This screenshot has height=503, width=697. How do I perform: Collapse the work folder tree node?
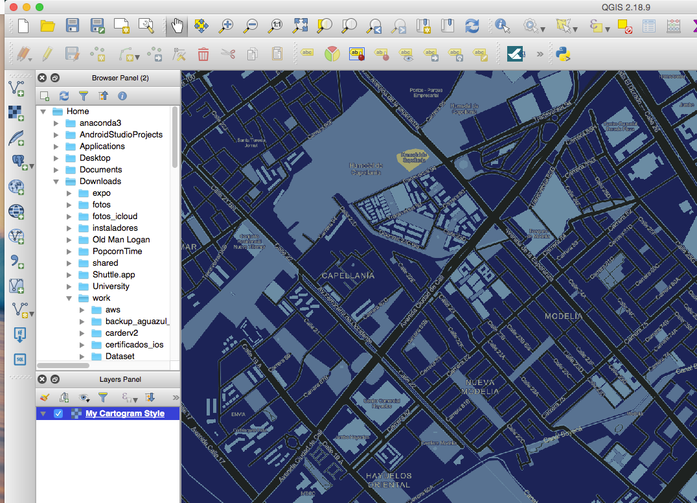(x=69, y=298)
